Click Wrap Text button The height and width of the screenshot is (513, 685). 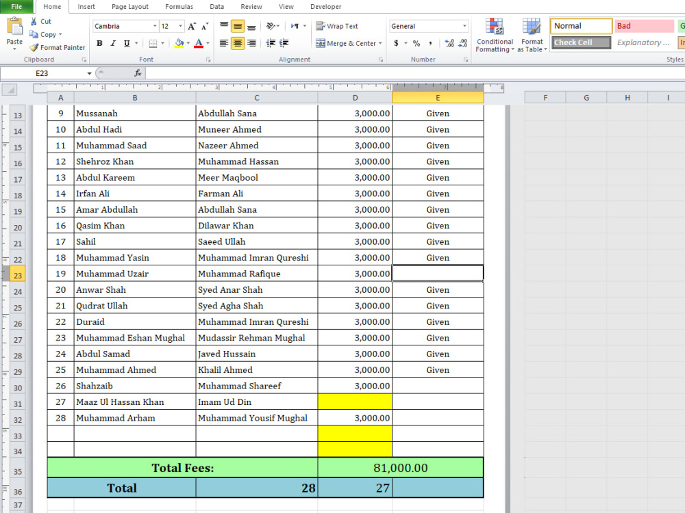tap(337, 26)
